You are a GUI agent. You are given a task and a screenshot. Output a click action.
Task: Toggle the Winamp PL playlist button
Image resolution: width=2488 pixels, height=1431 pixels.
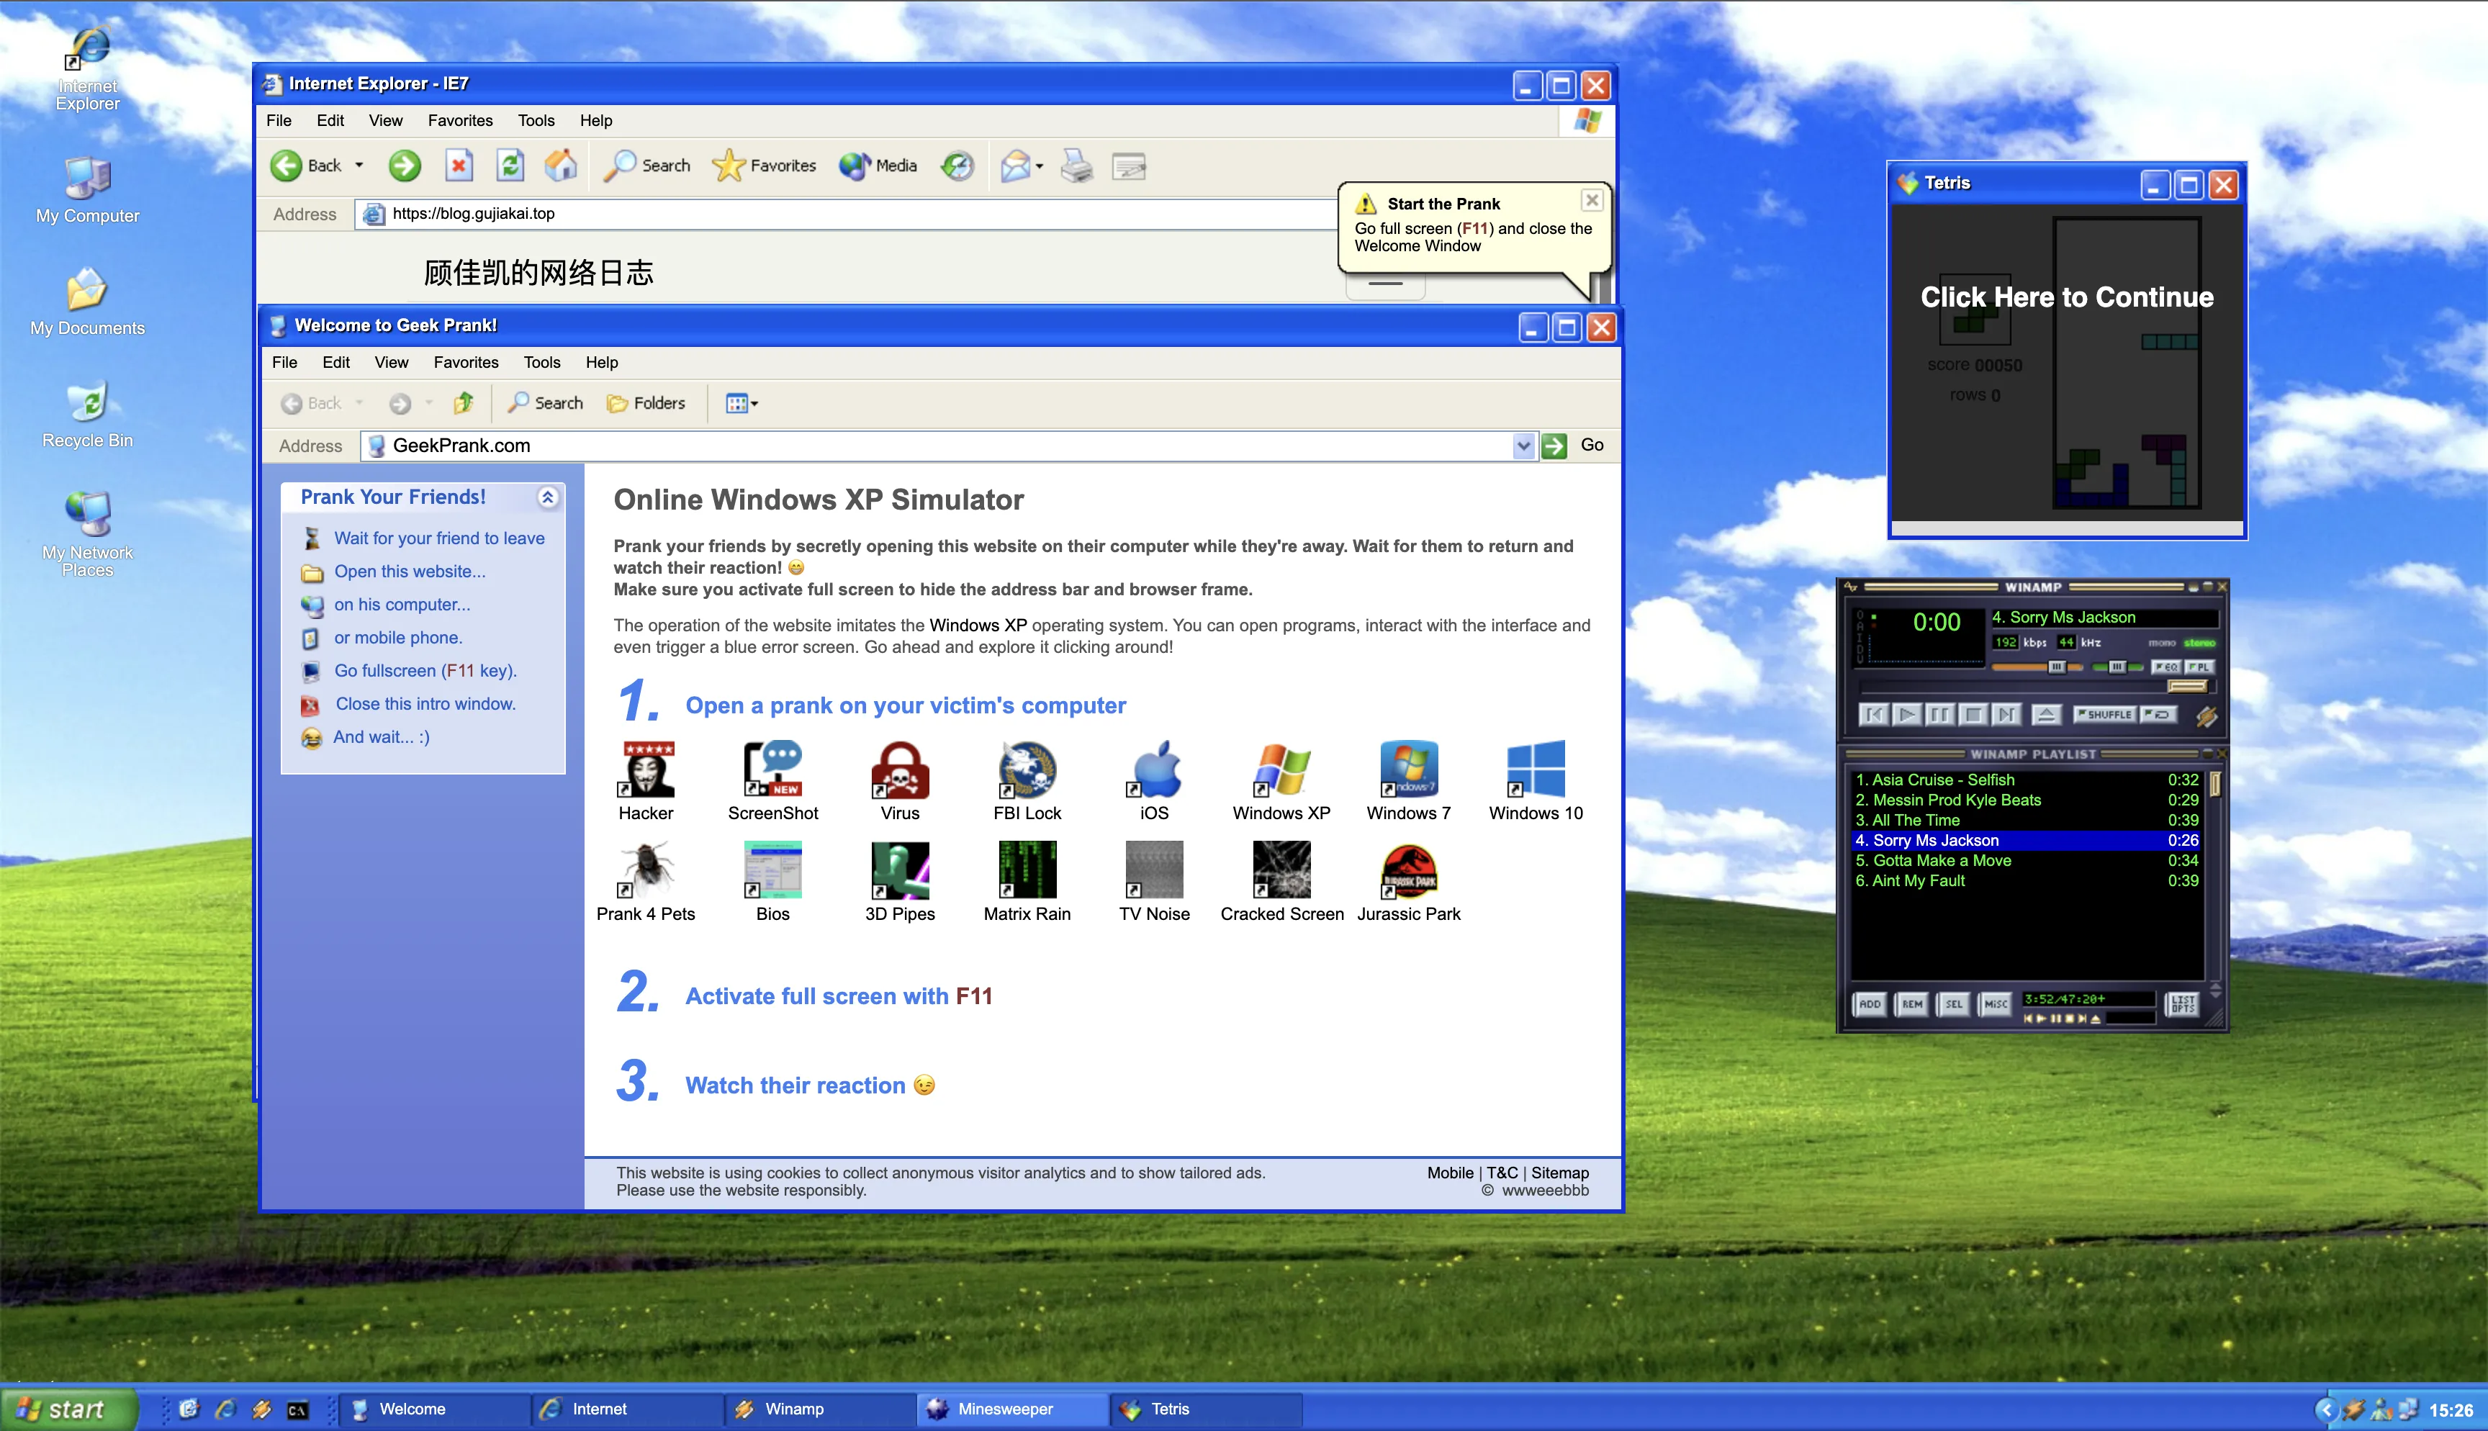pos(2199,667)
